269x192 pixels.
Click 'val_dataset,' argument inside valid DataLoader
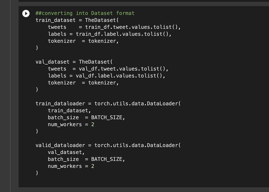click(x=66, y=152)
